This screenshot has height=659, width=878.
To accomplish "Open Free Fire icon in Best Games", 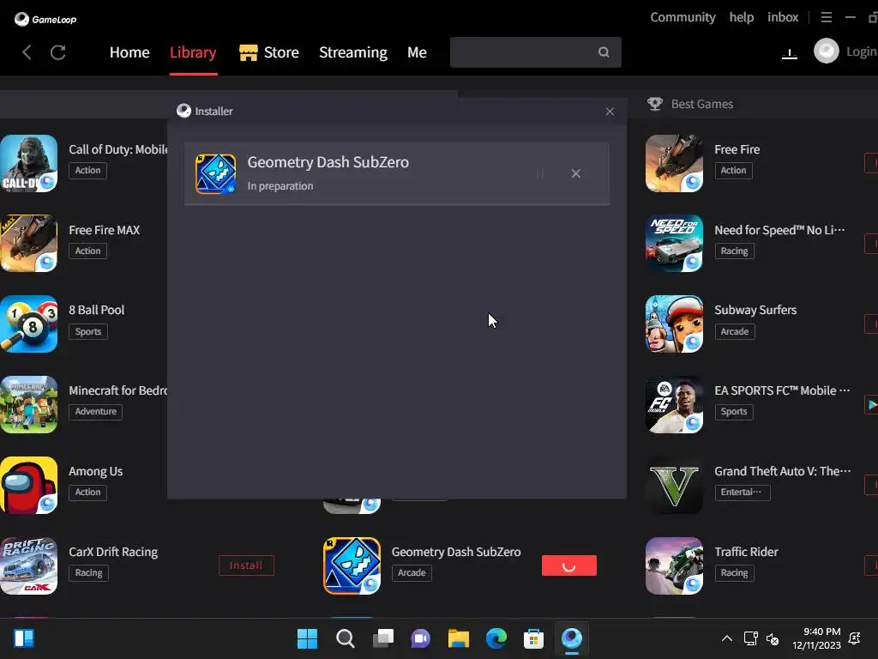I will [674, 163].
